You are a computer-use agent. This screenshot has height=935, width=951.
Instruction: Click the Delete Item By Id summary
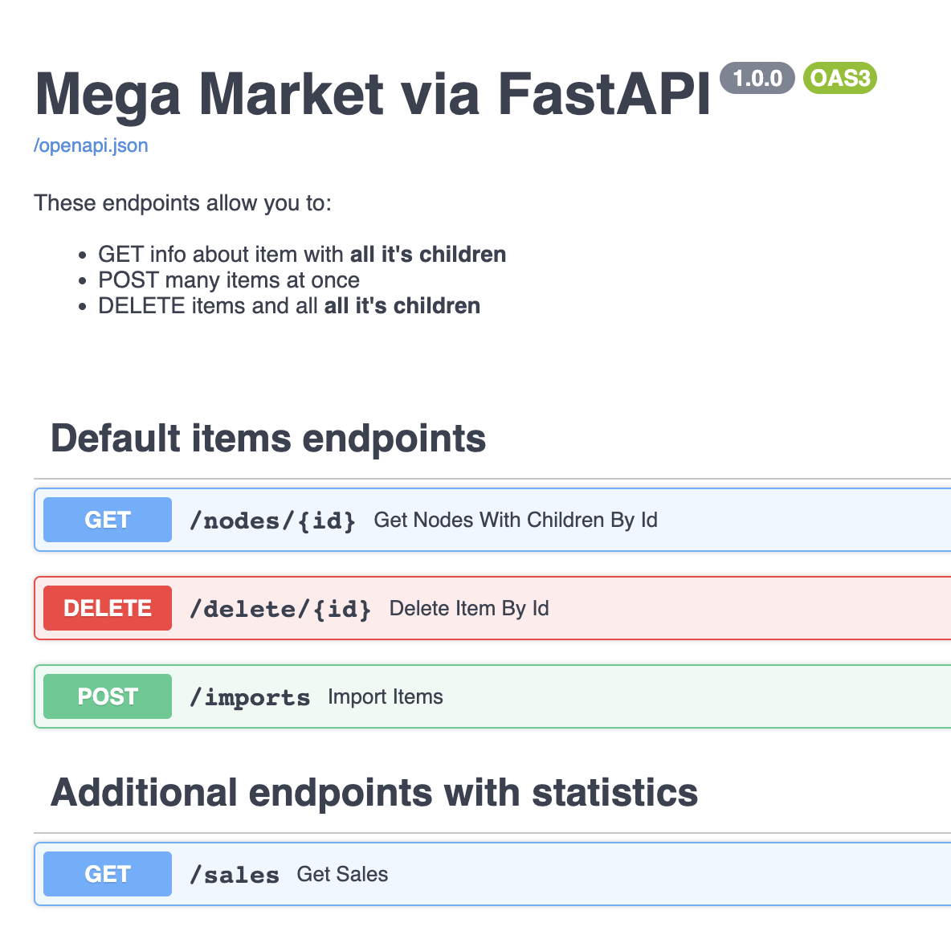point(469,609)
